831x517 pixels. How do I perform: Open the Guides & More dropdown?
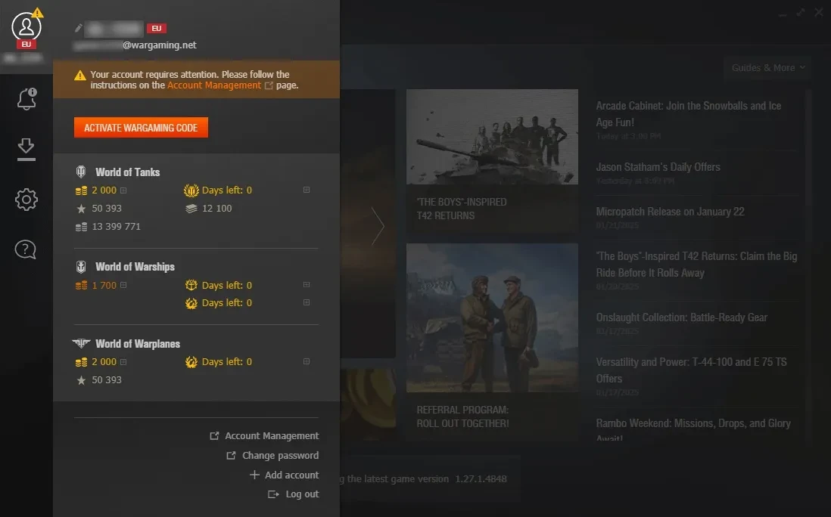tap(767, 68)
